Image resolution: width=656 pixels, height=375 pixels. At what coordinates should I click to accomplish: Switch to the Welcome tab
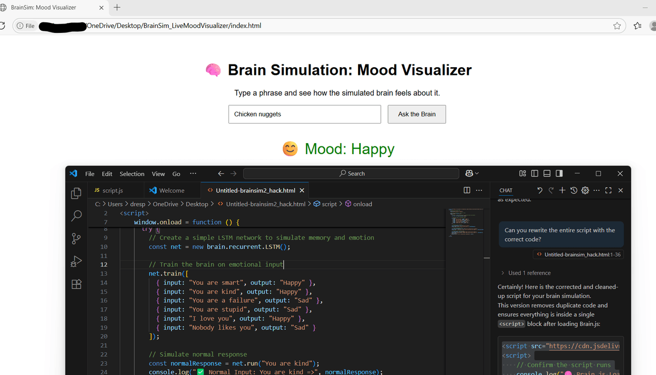(x=172, y=190)
